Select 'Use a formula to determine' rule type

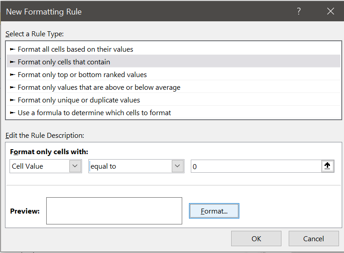tap(94, 112)
